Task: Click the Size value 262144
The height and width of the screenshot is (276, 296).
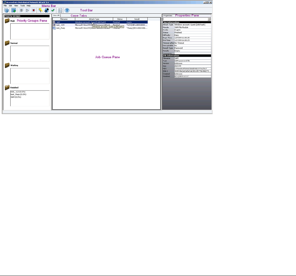Action: point(193,66)
